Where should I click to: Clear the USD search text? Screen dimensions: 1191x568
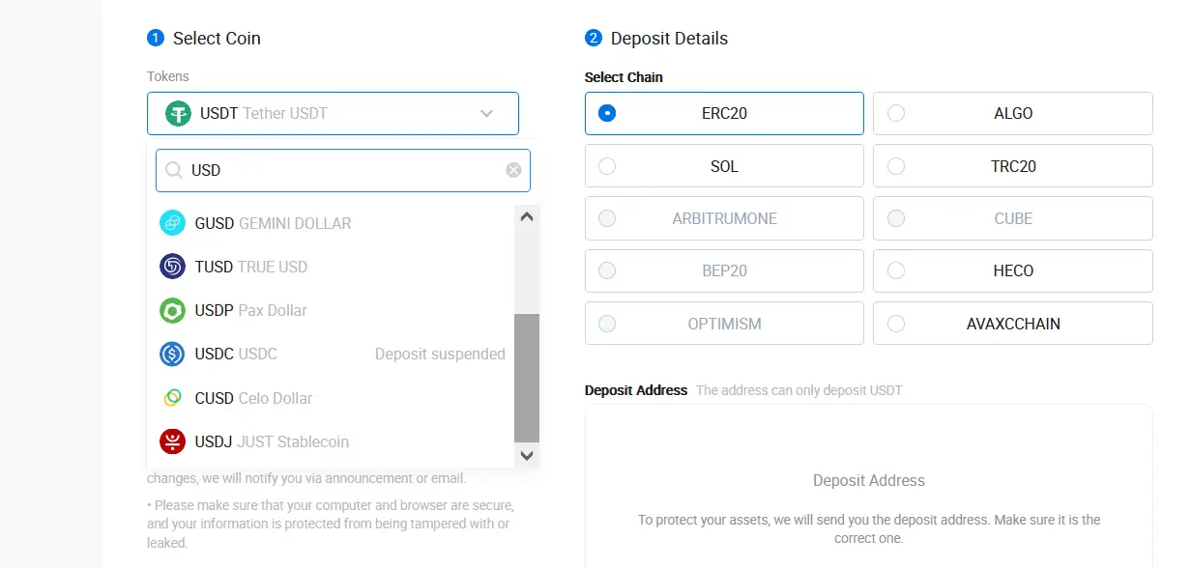(513, 170)
